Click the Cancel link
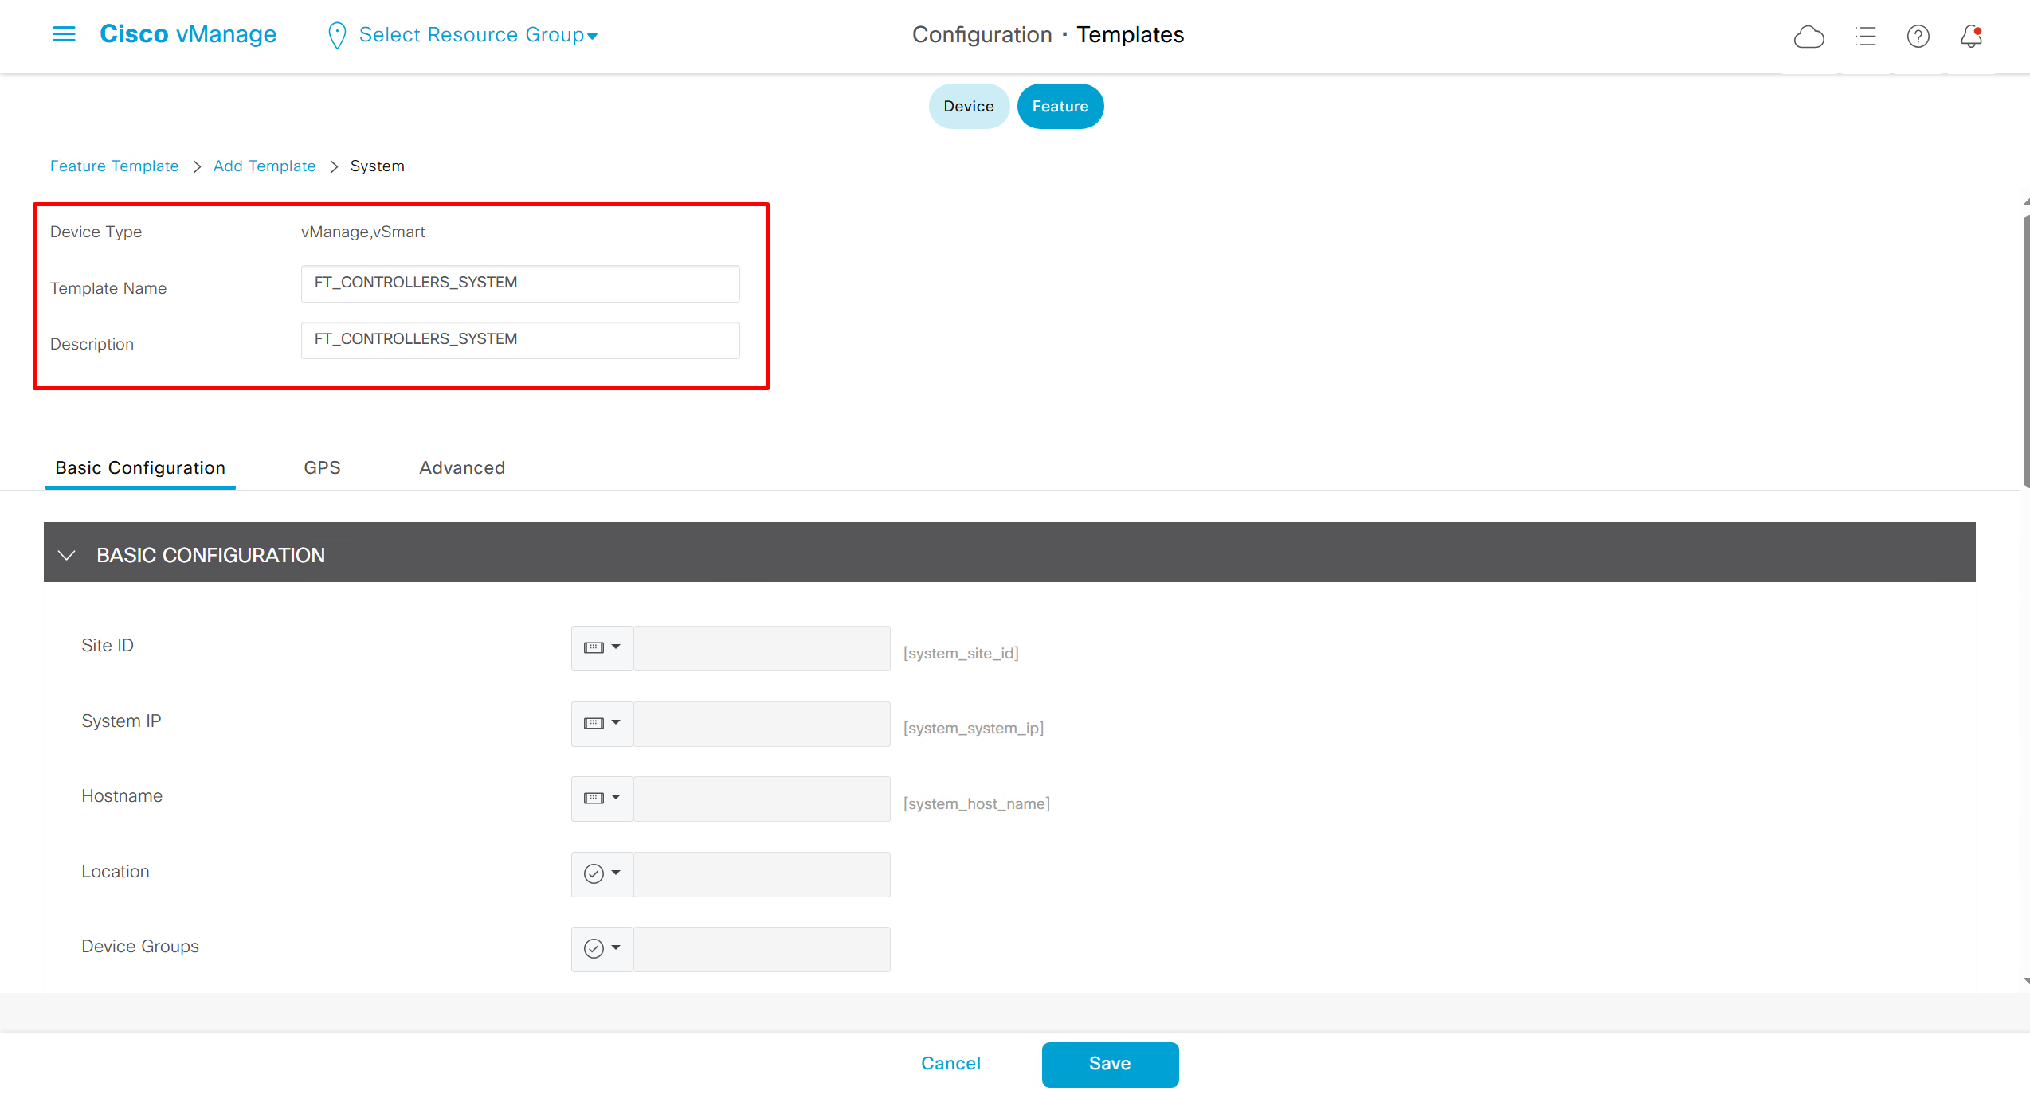The height and width of the screenshot is (1094, 2030). tap(950, 1064)
